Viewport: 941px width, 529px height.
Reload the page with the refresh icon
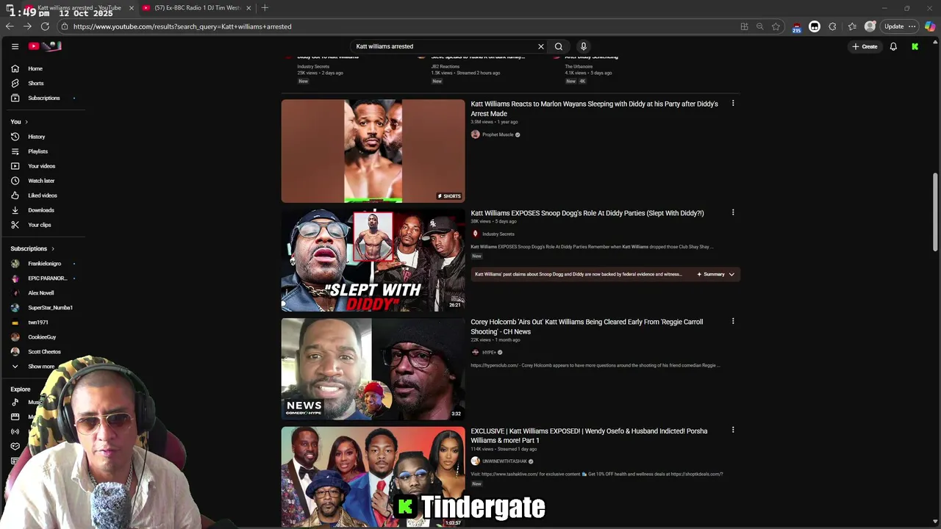[45, 26]
